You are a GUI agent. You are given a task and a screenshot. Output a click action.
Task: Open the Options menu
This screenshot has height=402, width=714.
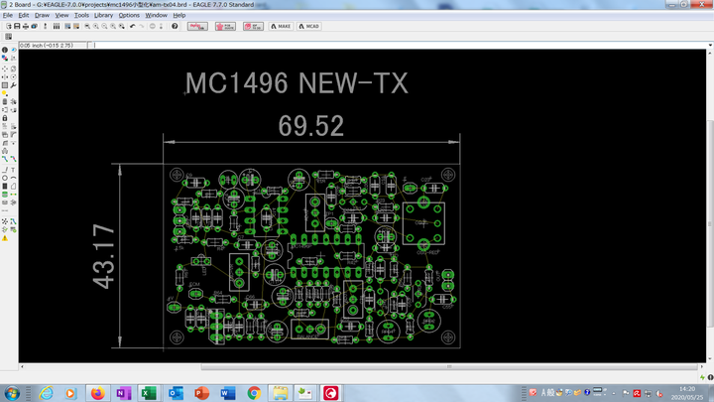[129, 15]
